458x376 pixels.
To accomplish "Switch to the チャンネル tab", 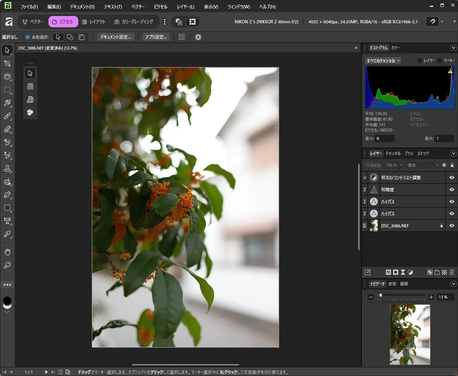I will (x=393, y=153).
